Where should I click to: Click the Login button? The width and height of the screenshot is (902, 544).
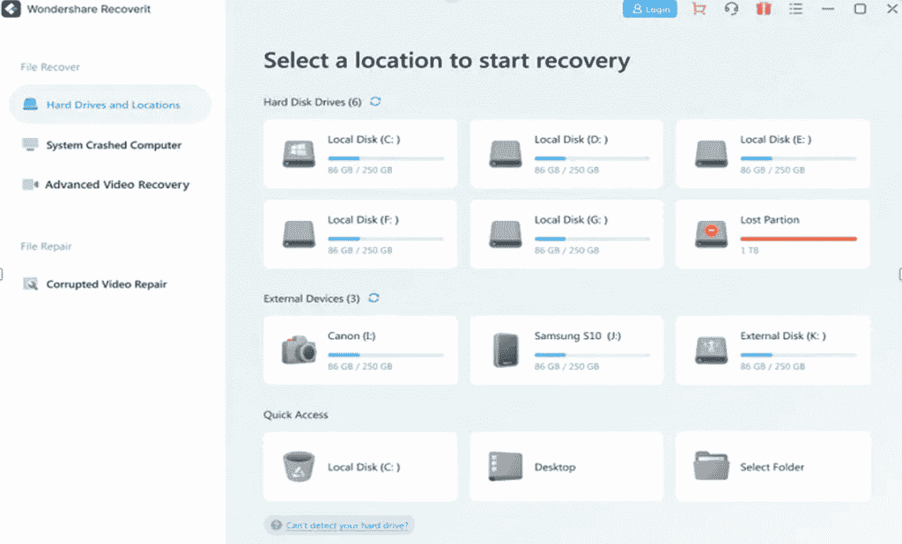pyautogui.click(x=650, y=9)
